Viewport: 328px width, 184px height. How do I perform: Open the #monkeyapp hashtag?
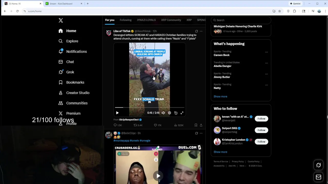pyautogui.click(x=121, y=141)
